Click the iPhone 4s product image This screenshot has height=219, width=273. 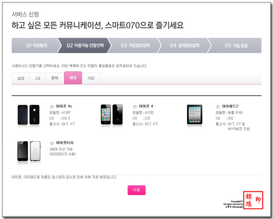29,115
